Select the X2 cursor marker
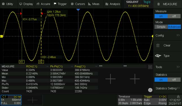182x106 pixels. coord(41,62)
